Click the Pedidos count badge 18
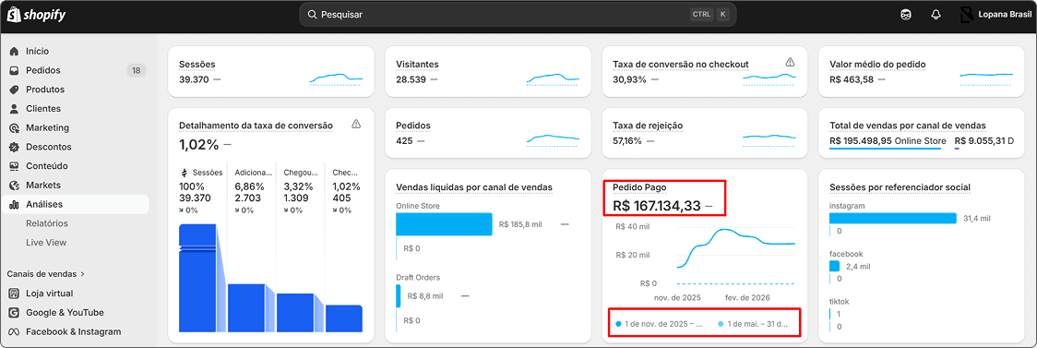Viewport: 1037px width, 348px height. (x=137, y=70)
